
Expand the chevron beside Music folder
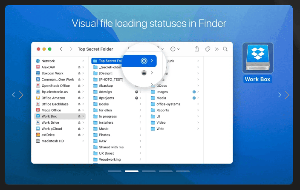tap(141, 128)
